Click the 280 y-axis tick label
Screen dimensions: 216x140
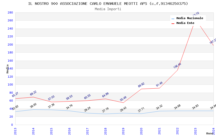click(x=10, y=12)
